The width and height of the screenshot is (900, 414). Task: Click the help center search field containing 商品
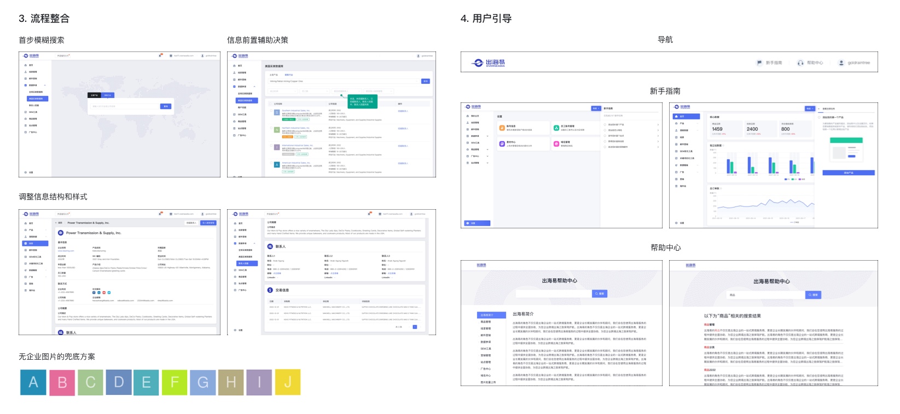pyautogui.click(x=766, y=295)
